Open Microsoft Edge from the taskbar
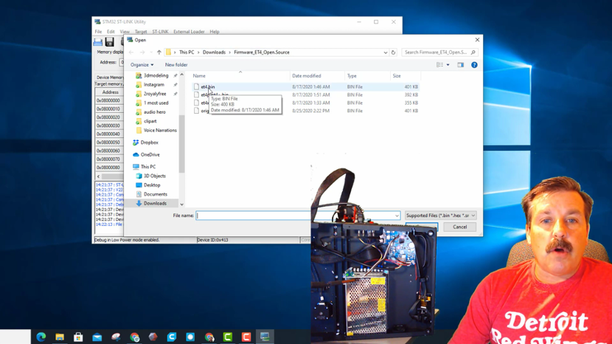The width and height of the screenshot is (612, 344). point(41,337)
